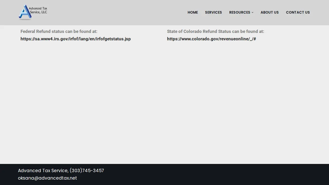The height and width of the screenshot is (185, 329).
Task: Click the oksana@advancedtax.net email address
Action: (x=47, y=178)
